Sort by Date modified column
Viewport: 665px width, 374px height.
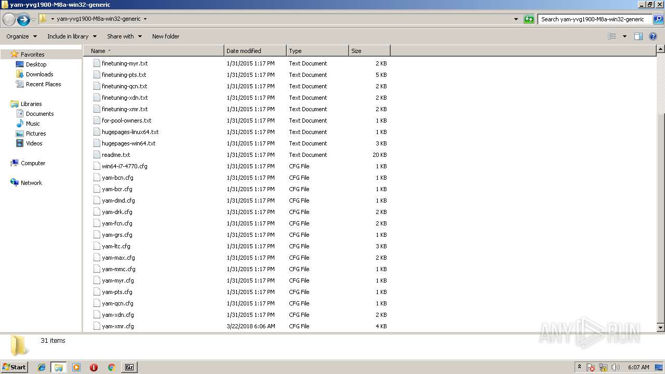tap(255, 51)
